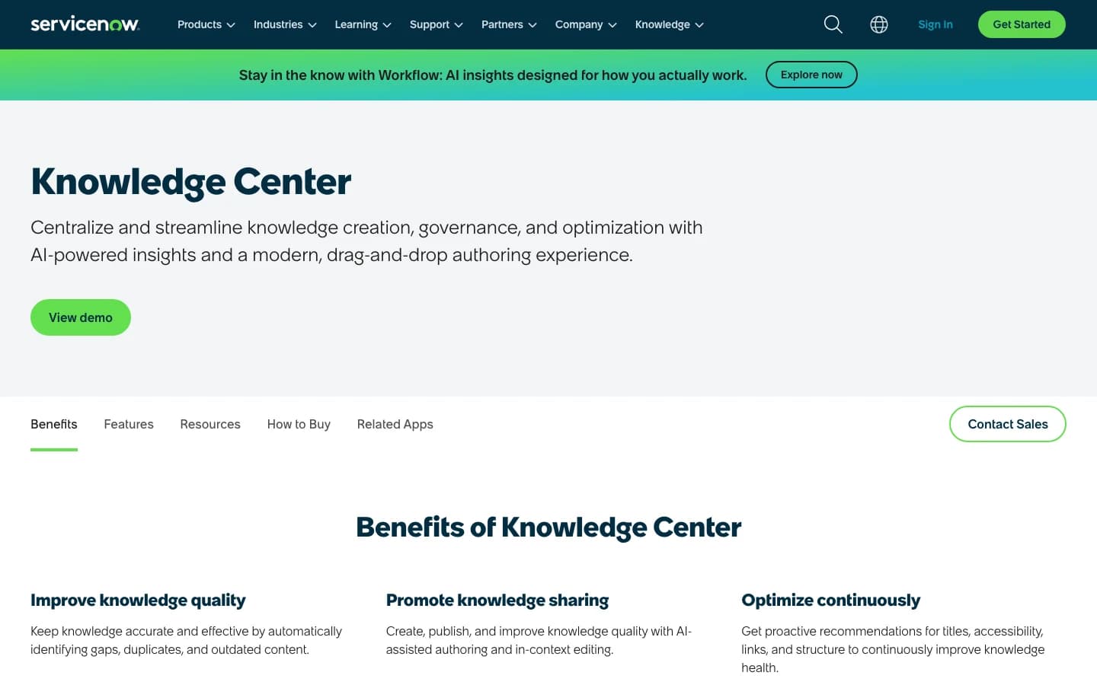Click the Optimize continuously heading
Image resolution: width=1097 pixels, height=685 pixels.
831,601
